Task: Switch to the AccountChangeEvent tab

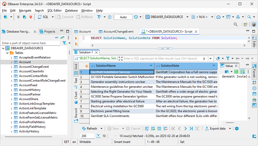Action: 118,32
